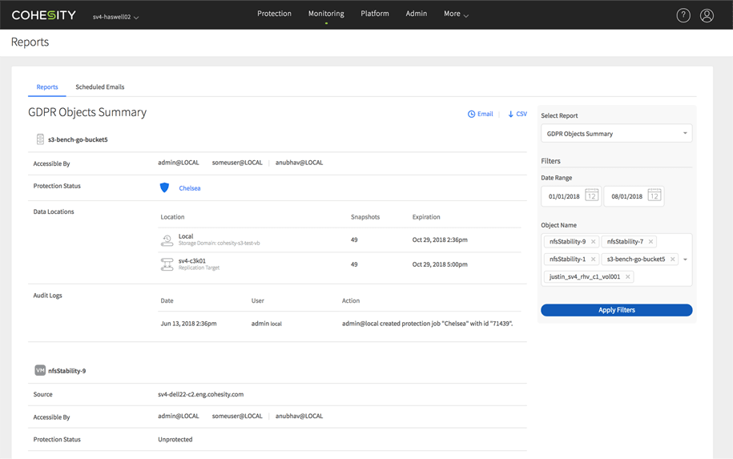Expand the Object Name dropdown arrow

coord(685,260)
